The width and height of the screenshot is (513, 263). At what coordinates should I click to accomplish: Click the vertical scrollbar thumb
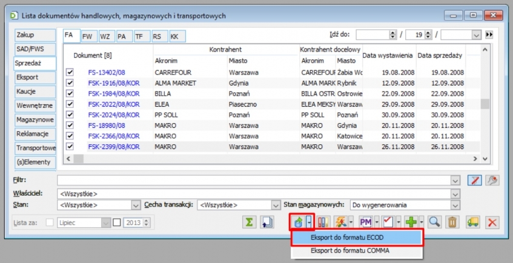(x=485, y=104)
